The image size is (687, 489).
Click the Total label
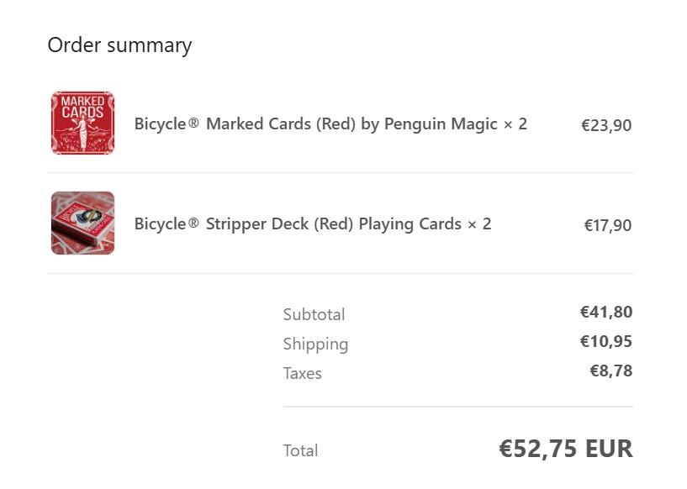click(x=300, y=450)
